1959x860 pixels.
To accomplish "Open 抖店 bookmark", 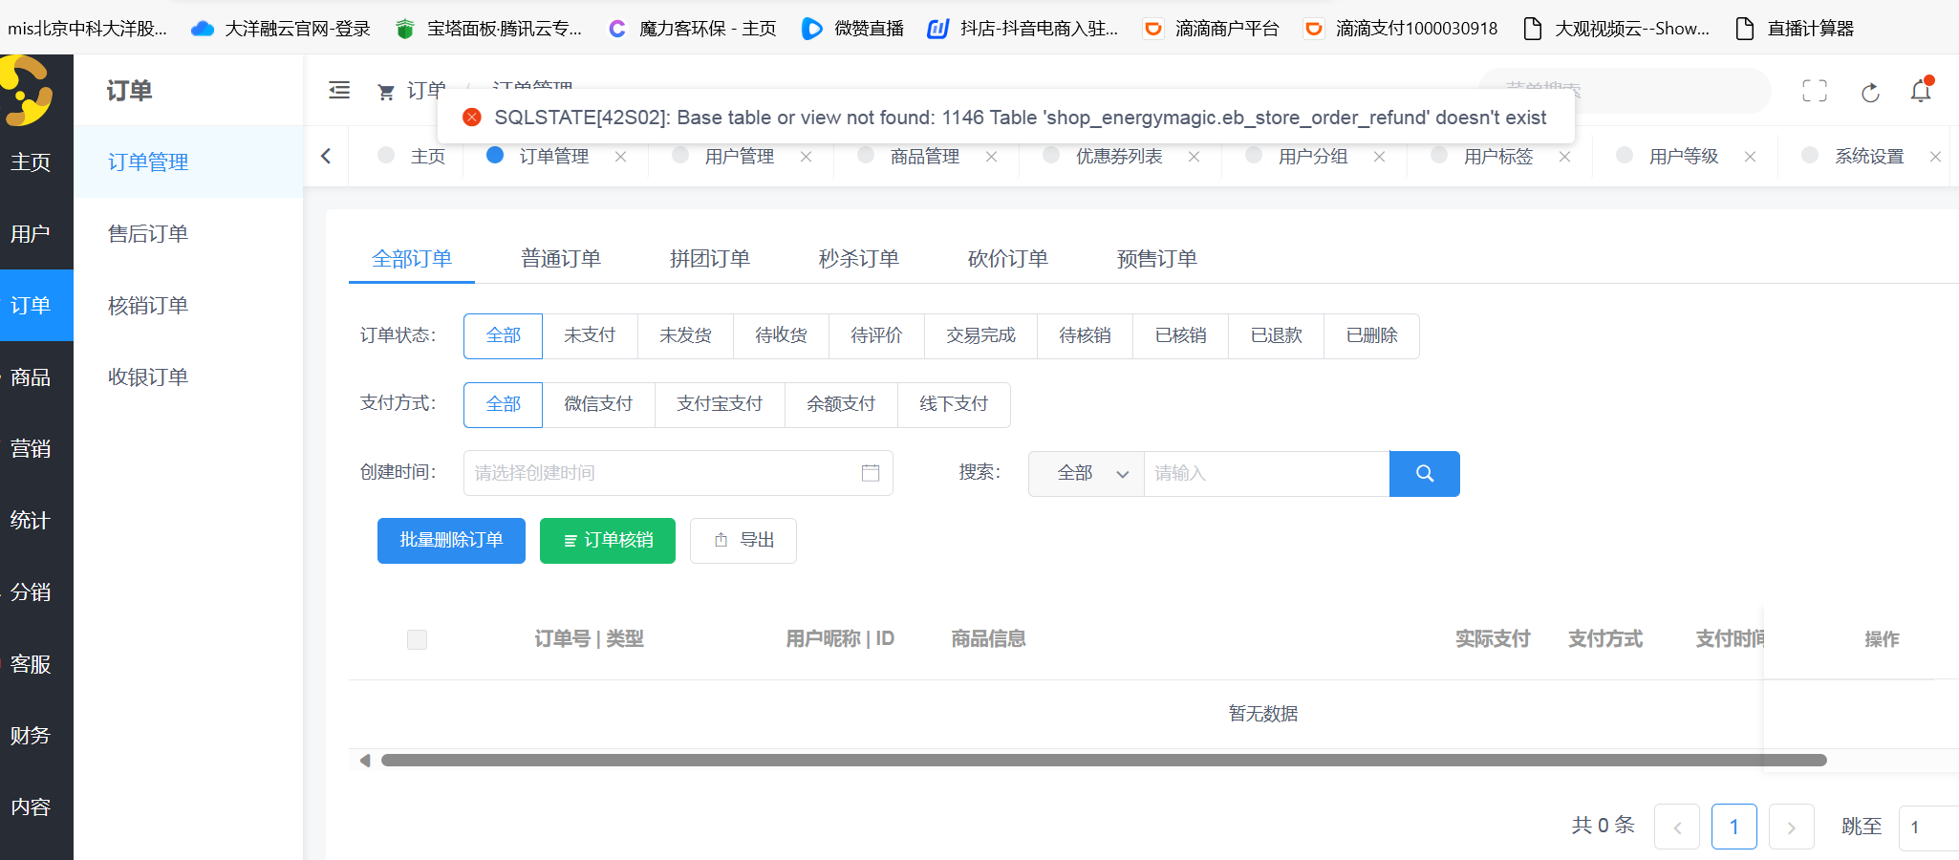I will [1023, 29].
